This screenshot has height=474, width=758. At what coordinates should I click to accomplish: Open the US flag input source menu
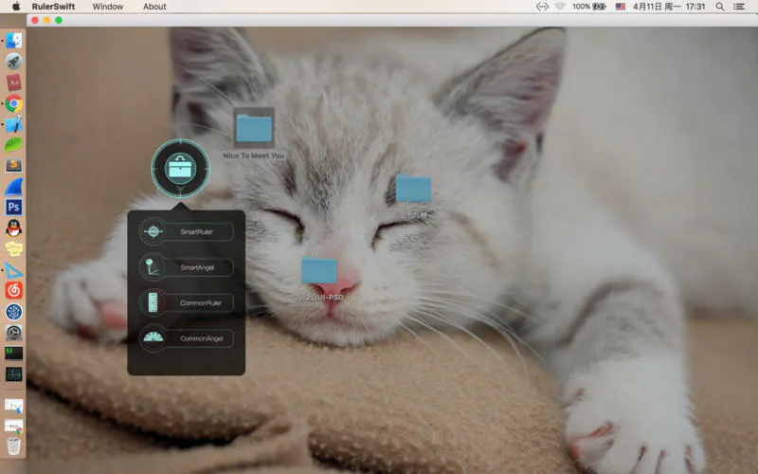[621, 7]
